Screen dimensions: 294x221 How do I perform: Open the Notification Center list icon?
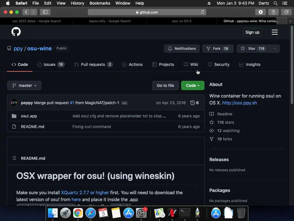285,3
